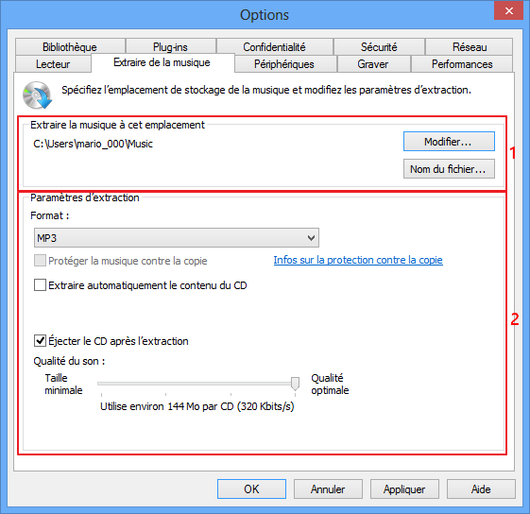530x514 pixels.
Task: Open the Périphériques tab
Action: [x=285, y=64]
